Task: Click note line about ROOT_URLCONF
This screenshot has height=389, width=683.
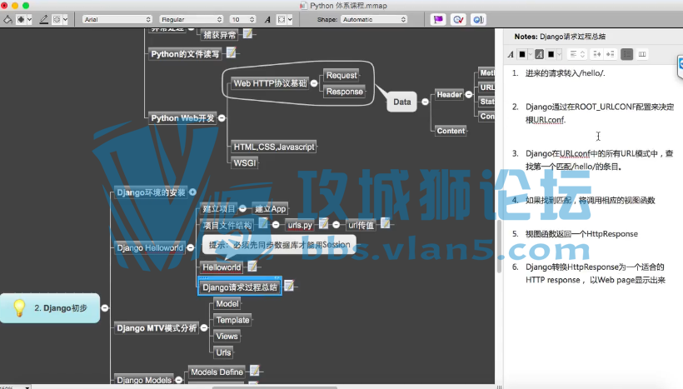Action: (600, 113)
